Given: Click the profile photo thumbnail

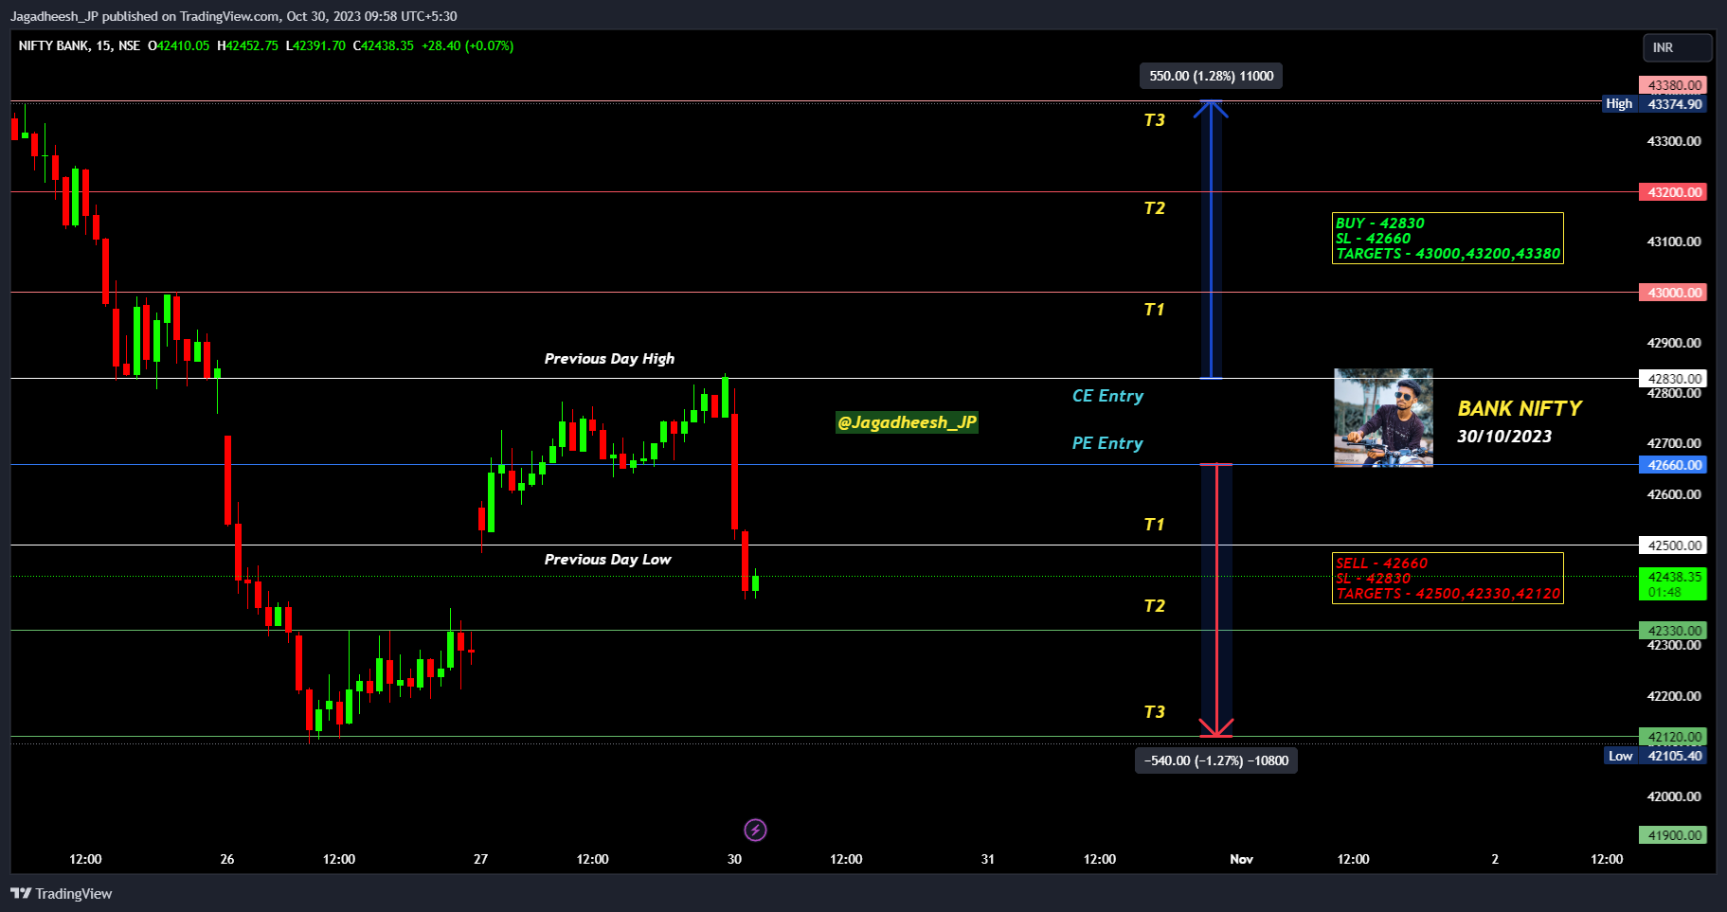Looking at the screenshot, I should pyautogui.click(x=1383, y=418).
